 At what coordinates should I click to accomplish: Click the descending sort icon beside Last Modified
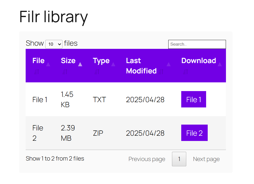click(x=161, y=72)
